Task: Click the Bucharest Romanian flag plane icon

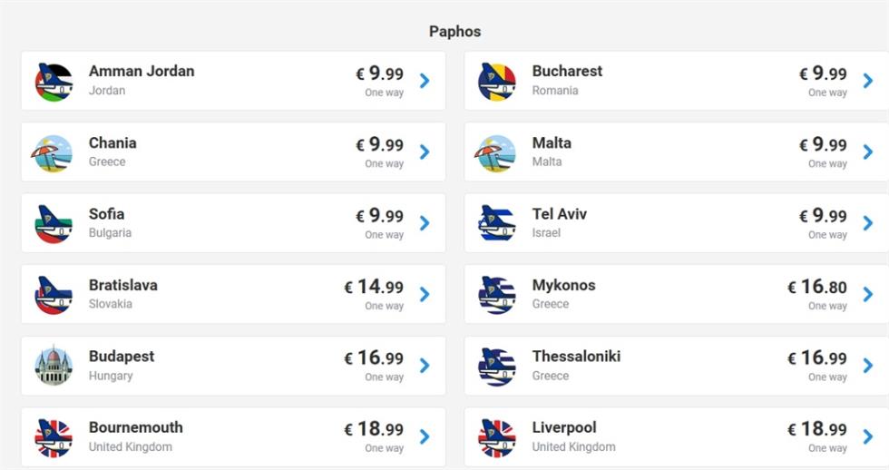Action: pyautogui.click(x=497, y=83)
